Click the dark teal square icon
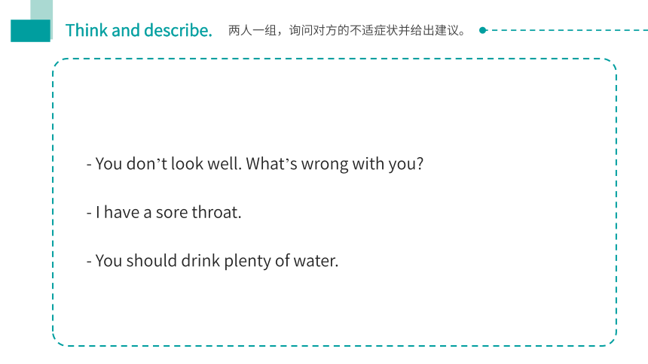648x364 pixels. tap(30, 31)
